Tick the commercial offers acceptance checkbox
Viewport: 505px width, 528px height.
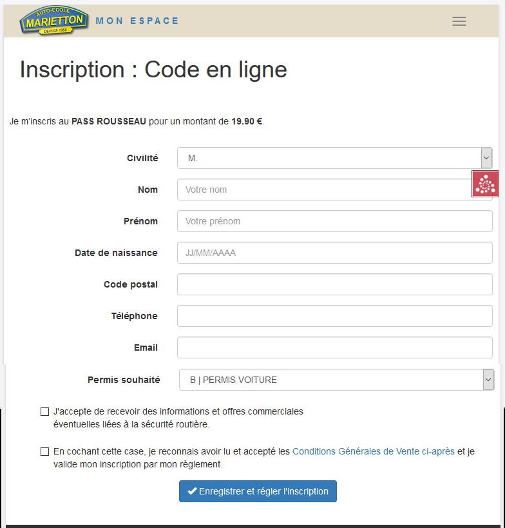coord(45,411)
